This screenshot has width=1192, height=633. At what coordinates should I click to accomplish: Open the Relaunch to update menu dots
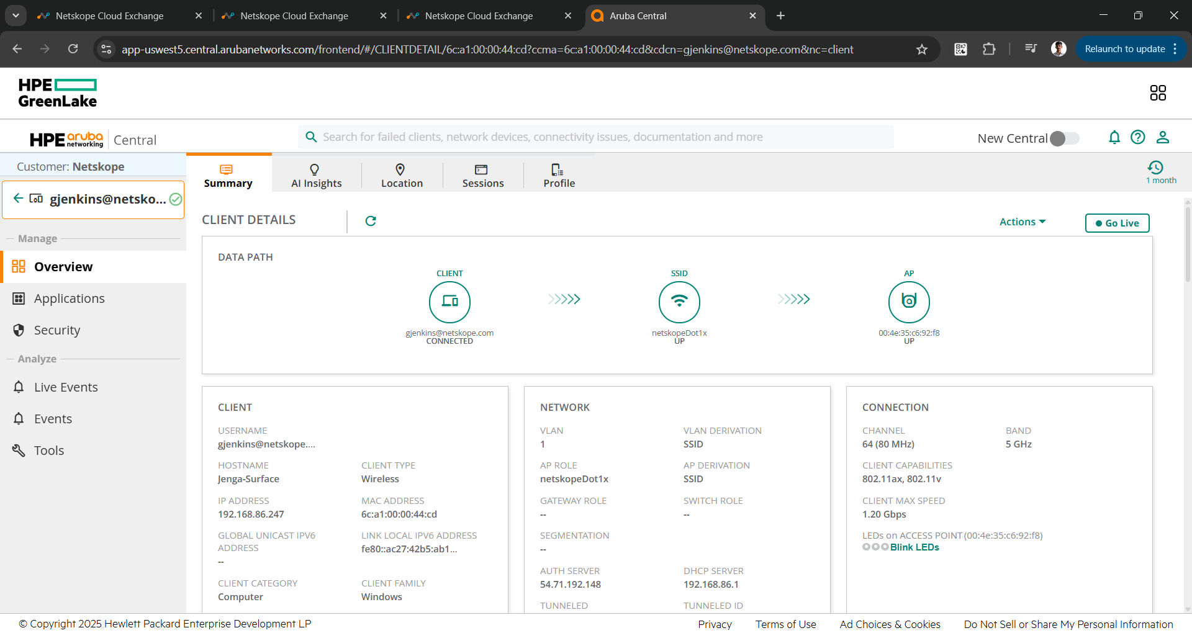click(1175, 49)
